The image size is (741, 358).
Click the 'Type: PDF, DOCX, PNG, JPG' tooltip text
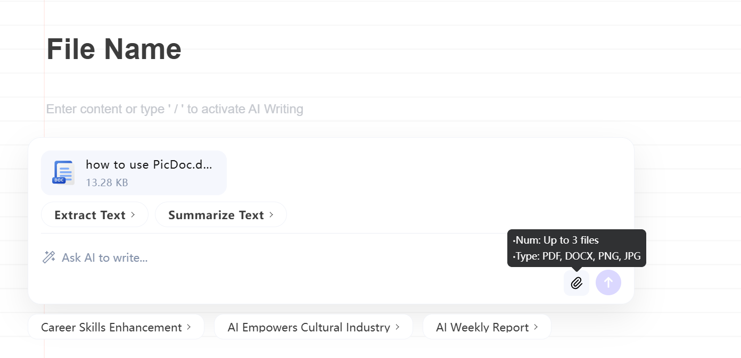(x=577, y=256)
